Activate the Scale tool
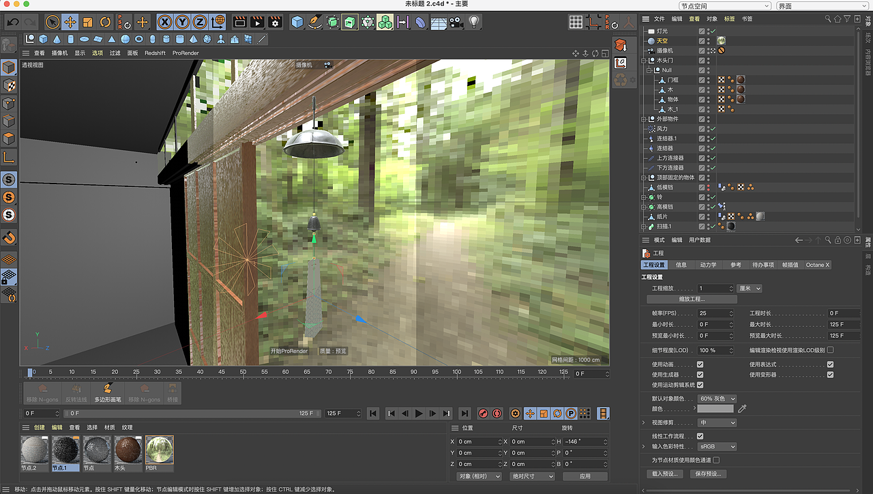Image resolution: width=873 pixels, height=494 pixels. click(x=87, y=23)
